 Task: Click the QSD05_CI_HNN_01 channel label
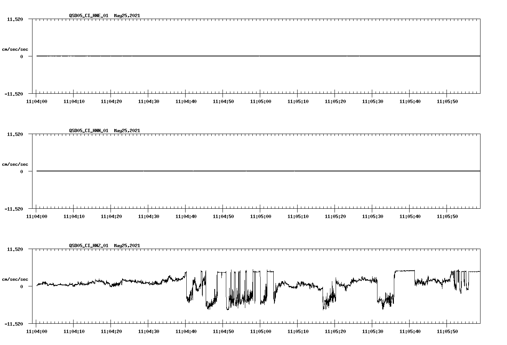click(89, 131)
